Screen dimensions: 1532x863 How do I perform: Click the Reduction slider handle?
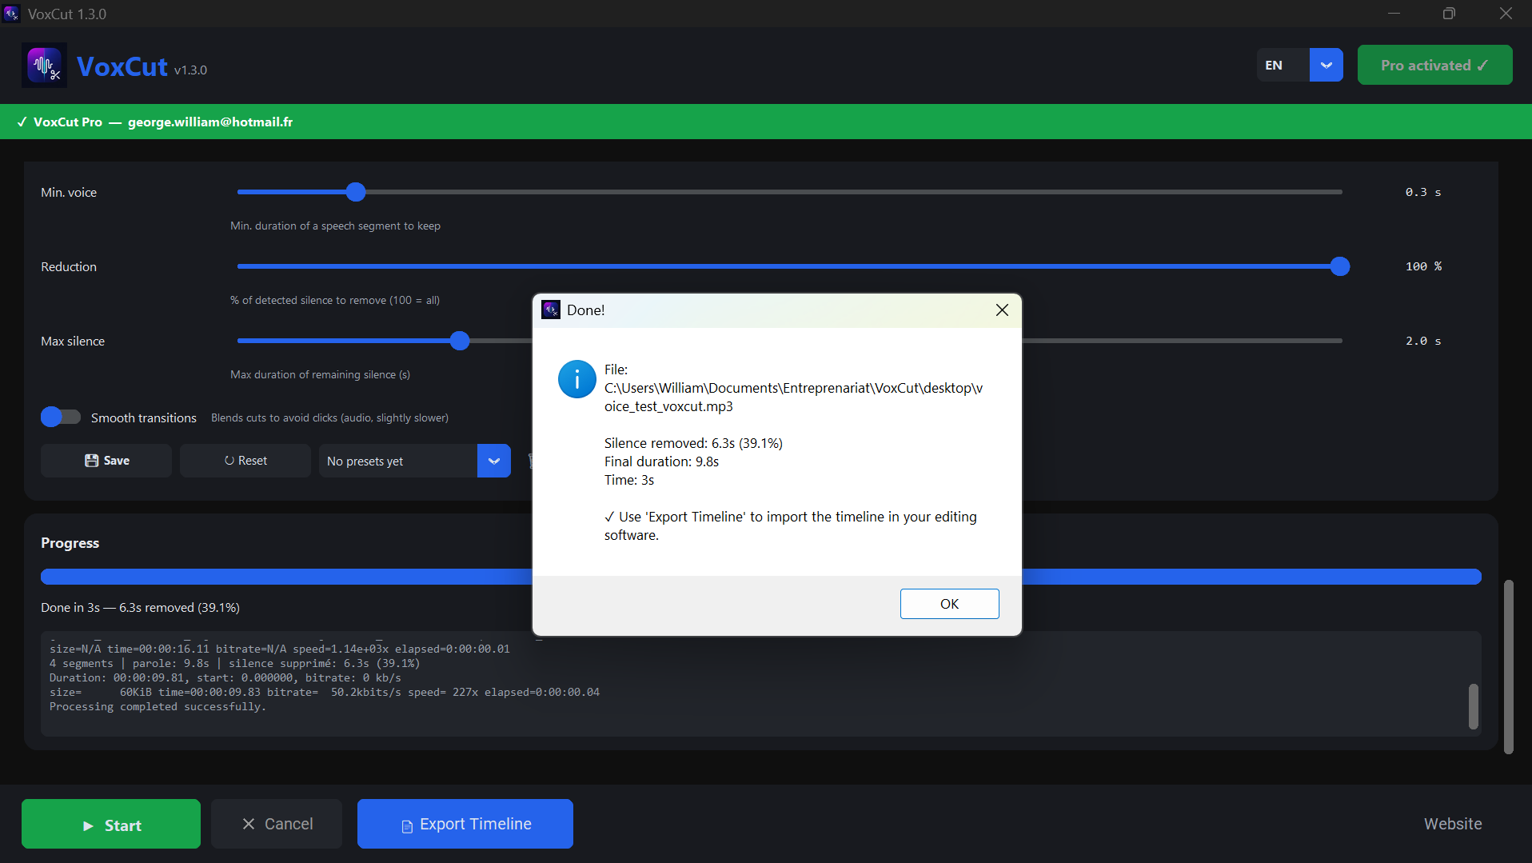pos(1340,266)
